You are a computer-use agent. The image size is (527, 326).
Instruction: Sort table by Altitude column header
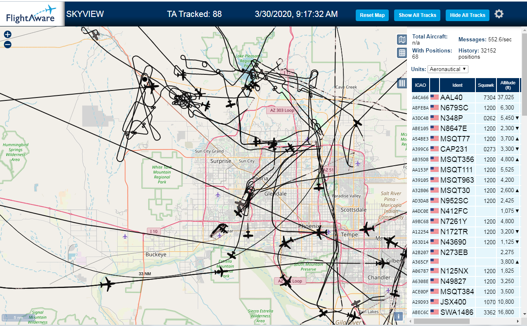coord(508,85)
